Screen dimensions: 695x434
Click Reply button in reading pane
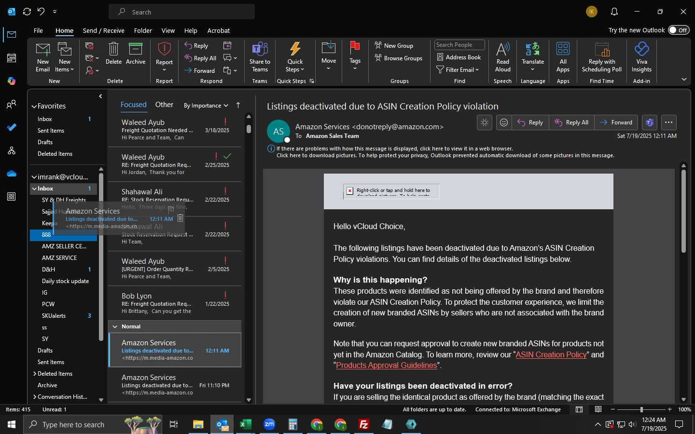pos(530,122)
